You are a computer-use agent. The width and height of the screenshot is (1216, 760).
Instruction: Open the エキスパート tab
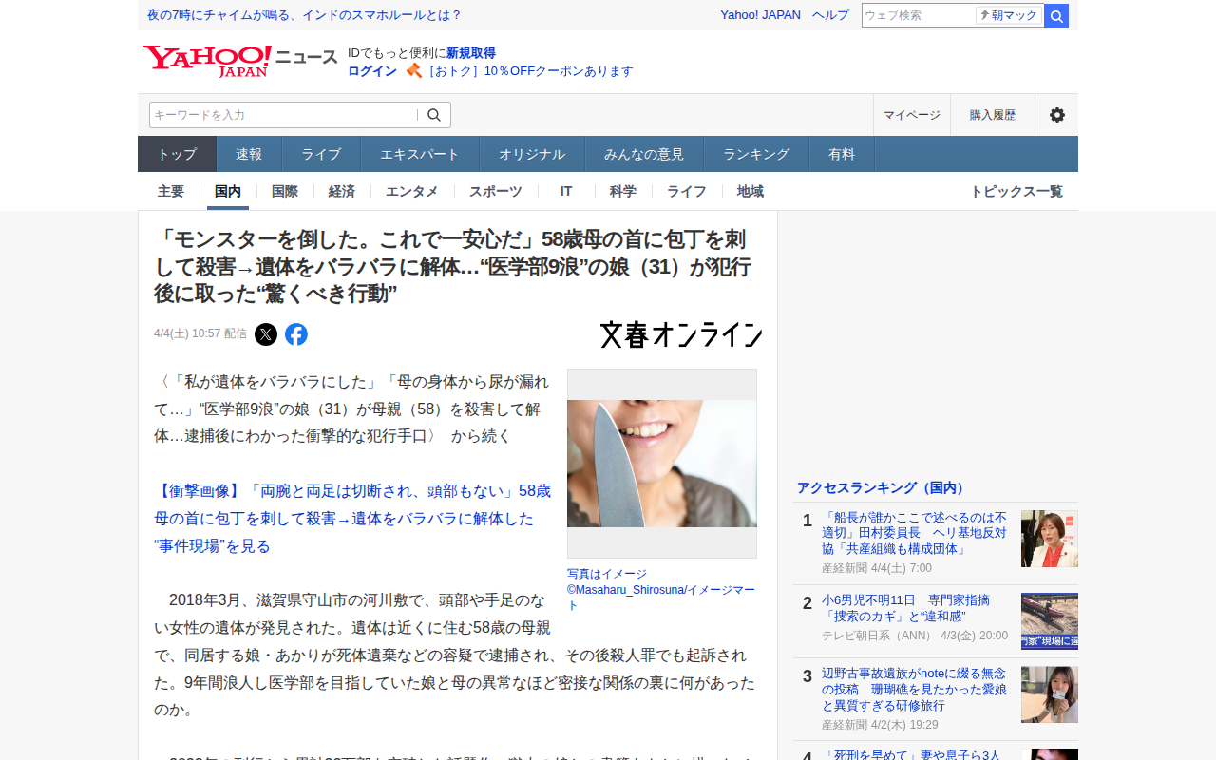[420, 154]
